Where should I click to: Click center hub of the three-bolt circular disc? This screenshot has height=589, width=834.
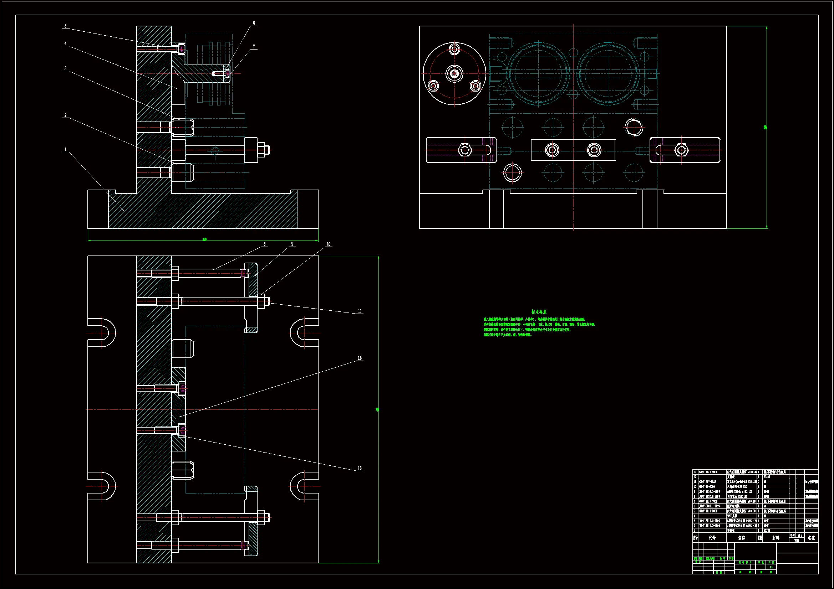[454, 74]
